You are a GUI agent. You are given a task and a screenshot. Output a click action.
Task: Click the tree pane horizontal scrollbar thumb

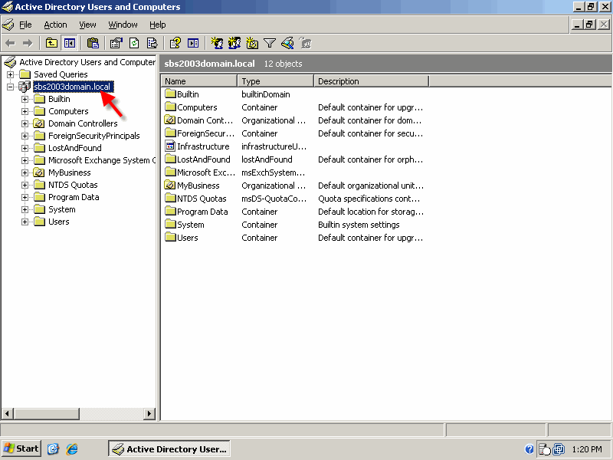pos(47,413)
